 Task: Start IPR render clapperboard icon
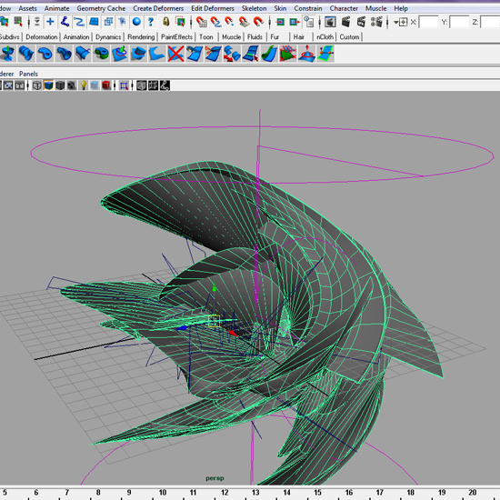coord(361,22)
